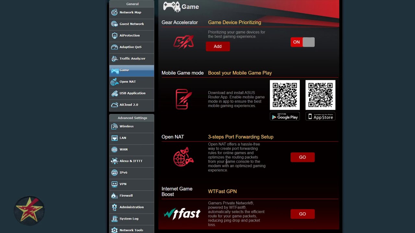The height and width of the screenshot is (233, 415).
Task: Open the Network Tools icon
Action: click(x=114, y=230)
